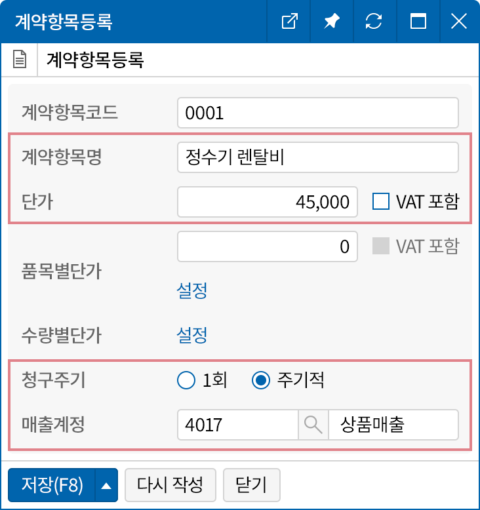This screenshot has height=510, width=480.
Task: Open the 수량별단가 설정 link
Action: coord(192,336)
